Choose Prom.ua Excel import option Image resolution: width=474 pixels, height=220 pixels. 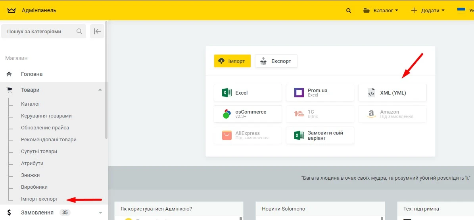(x=320, y=93)
